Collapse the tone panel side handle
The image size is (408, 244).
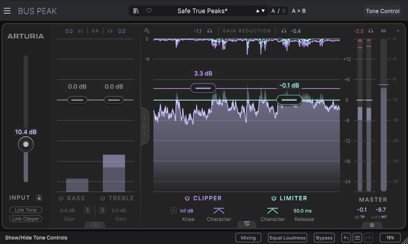[144, 126]
